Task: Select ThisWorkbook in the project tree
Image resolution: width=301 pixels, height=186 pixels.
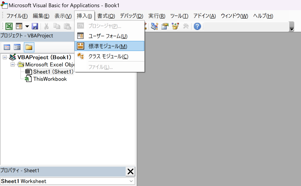Action: point(50,79)
